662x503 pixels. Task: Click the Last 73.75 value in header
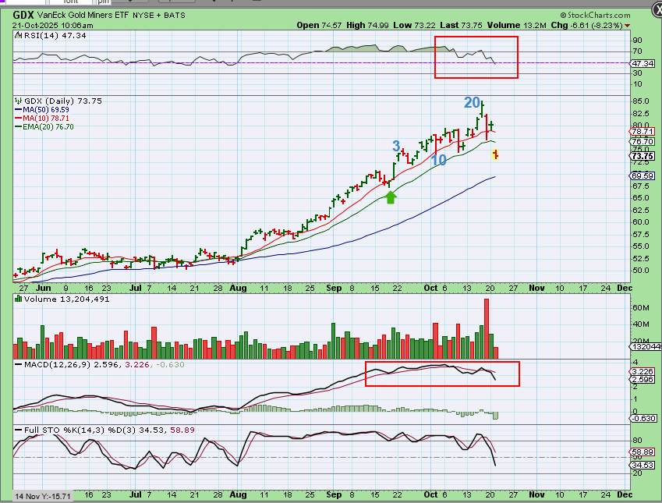tap(461, 25)
